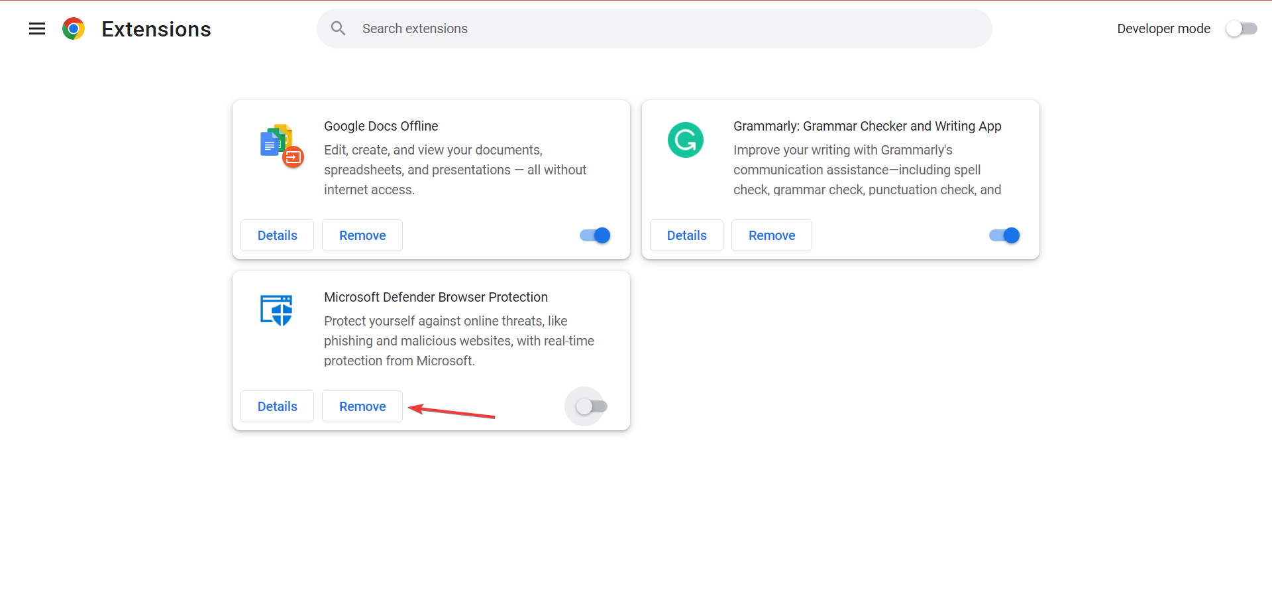Turn off the Grammarly extension toggle
This screenshot has width=1272, height=598.
pos(1004,235)
